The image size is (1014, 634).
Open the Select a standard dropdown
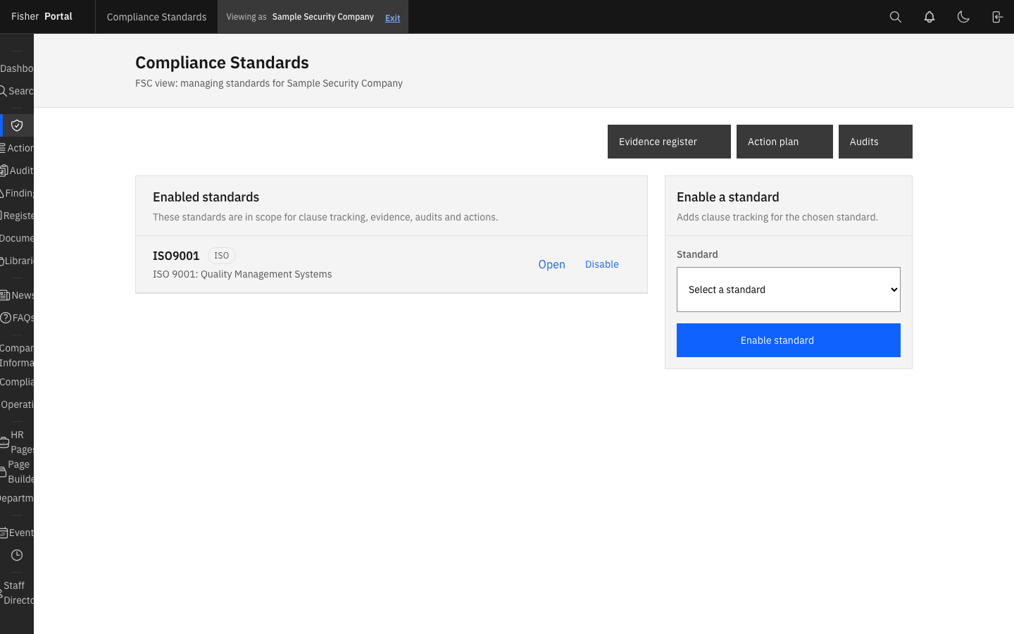point(788,290)
